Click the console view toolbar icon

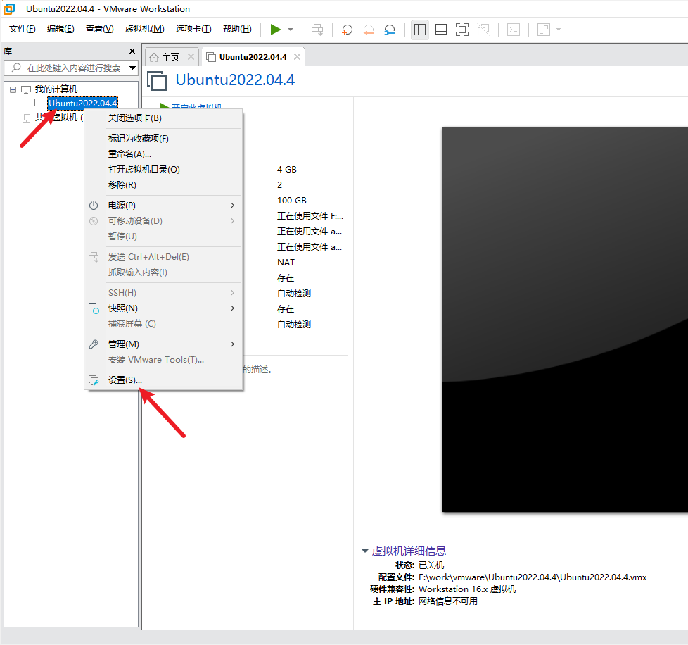pos(514,30)
